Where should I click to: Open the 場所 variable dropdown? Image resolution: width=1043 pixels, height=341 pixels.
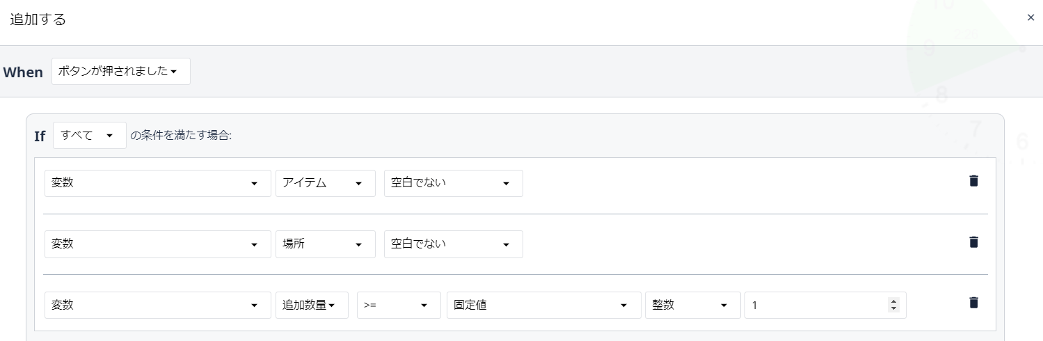[x=326, y=244]
